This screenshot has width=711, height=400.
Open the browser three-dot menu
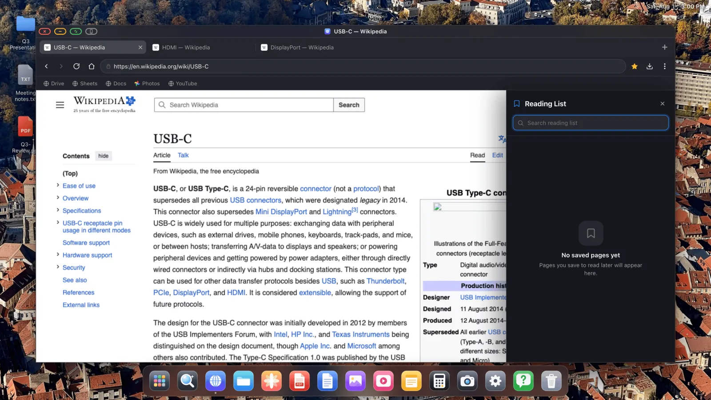click(x=665, y=66)
